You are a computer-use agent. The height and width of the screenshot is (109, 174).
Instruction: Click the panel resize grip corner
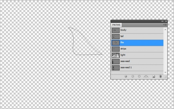tap(166, 77)
